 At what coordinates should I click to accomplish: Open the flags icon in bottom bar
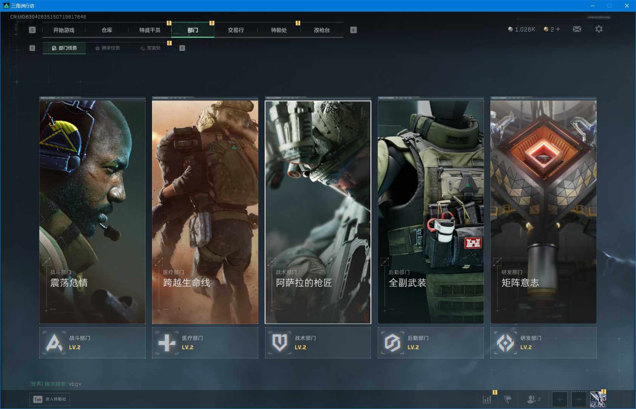pos(507,399)
